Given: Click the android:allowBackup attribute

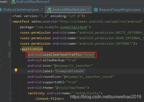Looking at the screenshot, I should pos(52,60).
